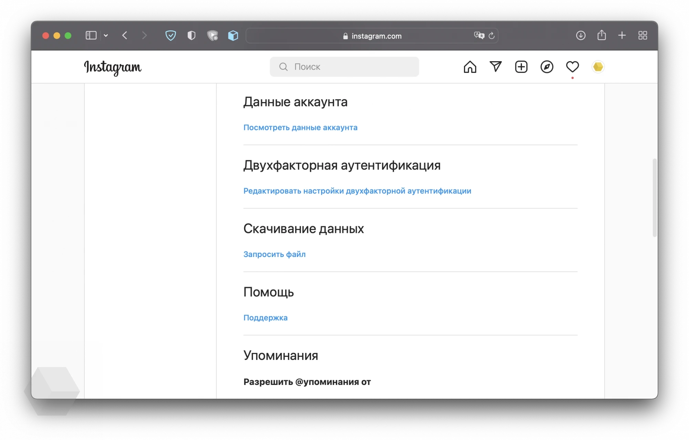The image size is (689, 440).
Task: Click the instagram.com address bar
Action: (x=372, y=36)
